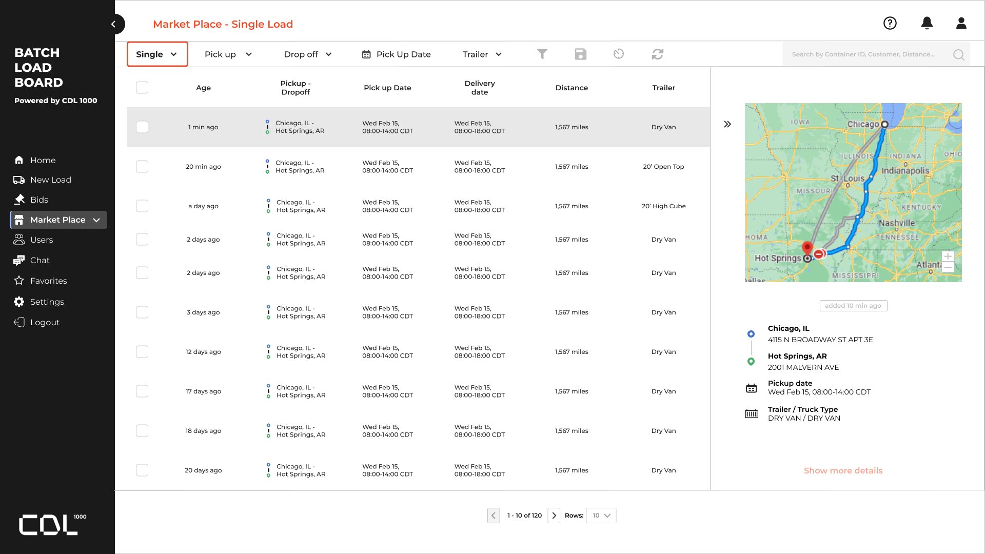
Task: Open Favorites in the sidebar
Action: pos(41,281)
